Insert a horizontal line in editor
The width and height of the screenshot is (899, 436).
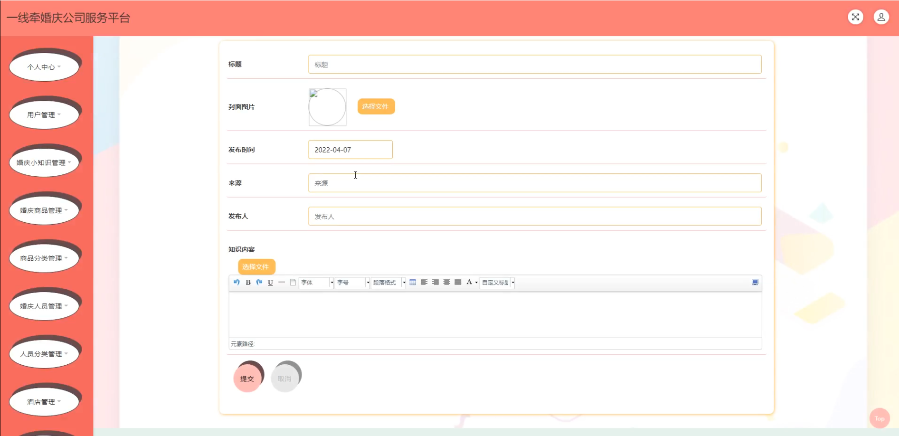(282, 282)
